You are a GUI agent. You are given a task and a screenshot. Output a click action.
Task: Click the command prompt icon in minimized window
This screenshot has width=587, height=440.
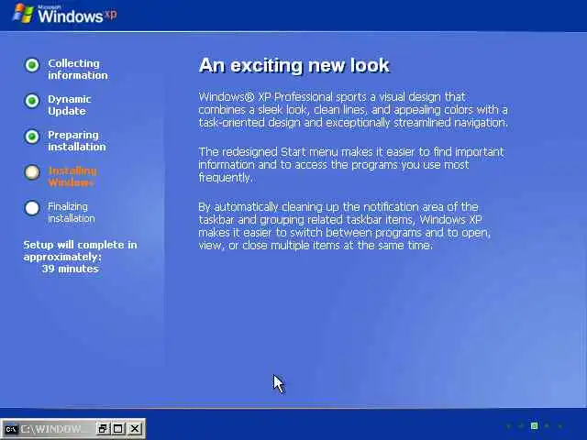click(x=11, y=429)
